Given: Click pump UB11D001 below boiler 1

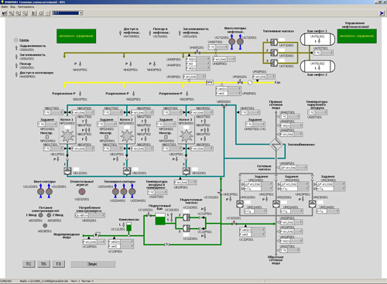Looking at the screenshot, I should (x=67, y=171).
